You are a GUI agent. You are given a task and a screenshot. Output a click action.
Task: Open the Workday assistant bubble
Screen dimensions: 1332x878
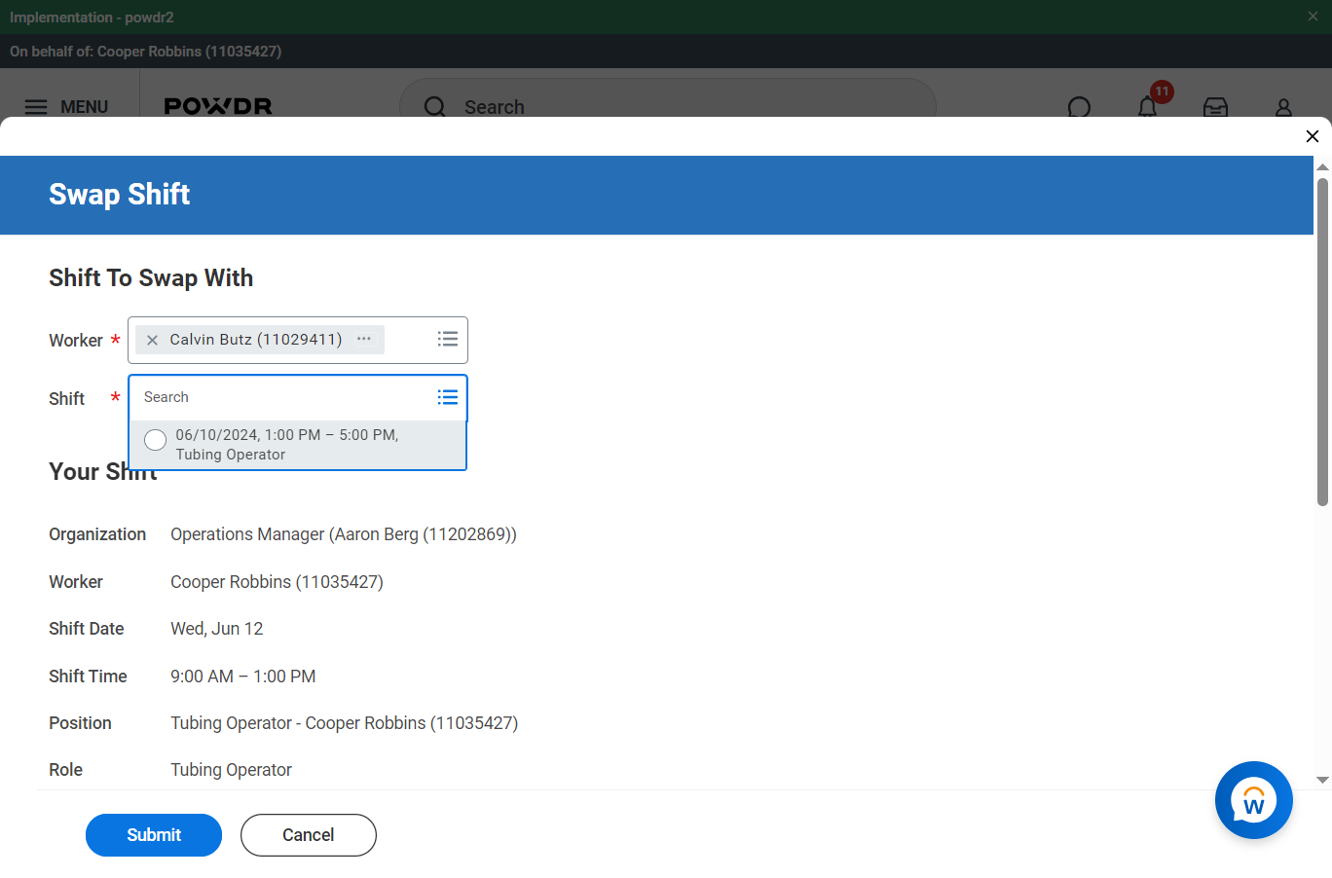1254,800
